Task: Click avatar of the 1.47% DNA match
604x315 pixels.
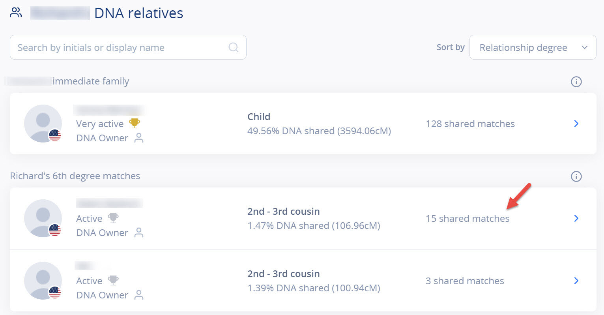Action: pos(43,218)
